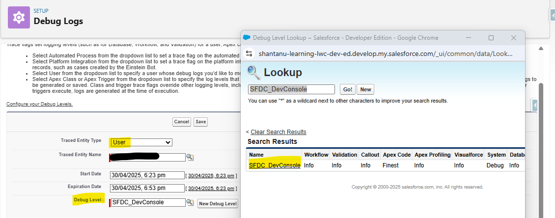Maximize the Debug Level Lookup window

[491, 37]
